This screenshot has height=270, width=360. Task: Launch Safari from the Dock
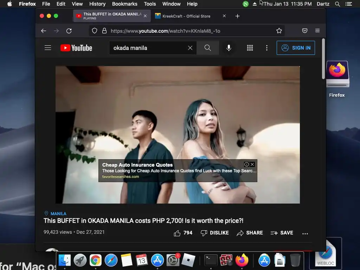coord(111,260)
